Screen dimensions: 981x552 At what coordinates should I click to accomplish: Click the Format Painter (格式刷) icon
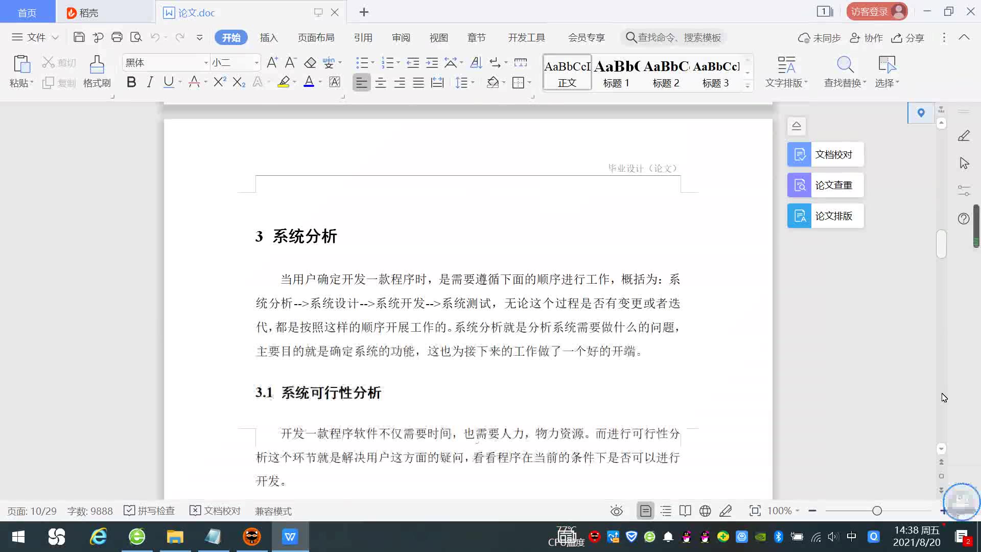coord(97,65)
